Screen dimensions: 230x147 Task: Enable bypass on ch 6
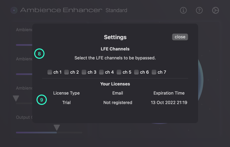[136, 72]
